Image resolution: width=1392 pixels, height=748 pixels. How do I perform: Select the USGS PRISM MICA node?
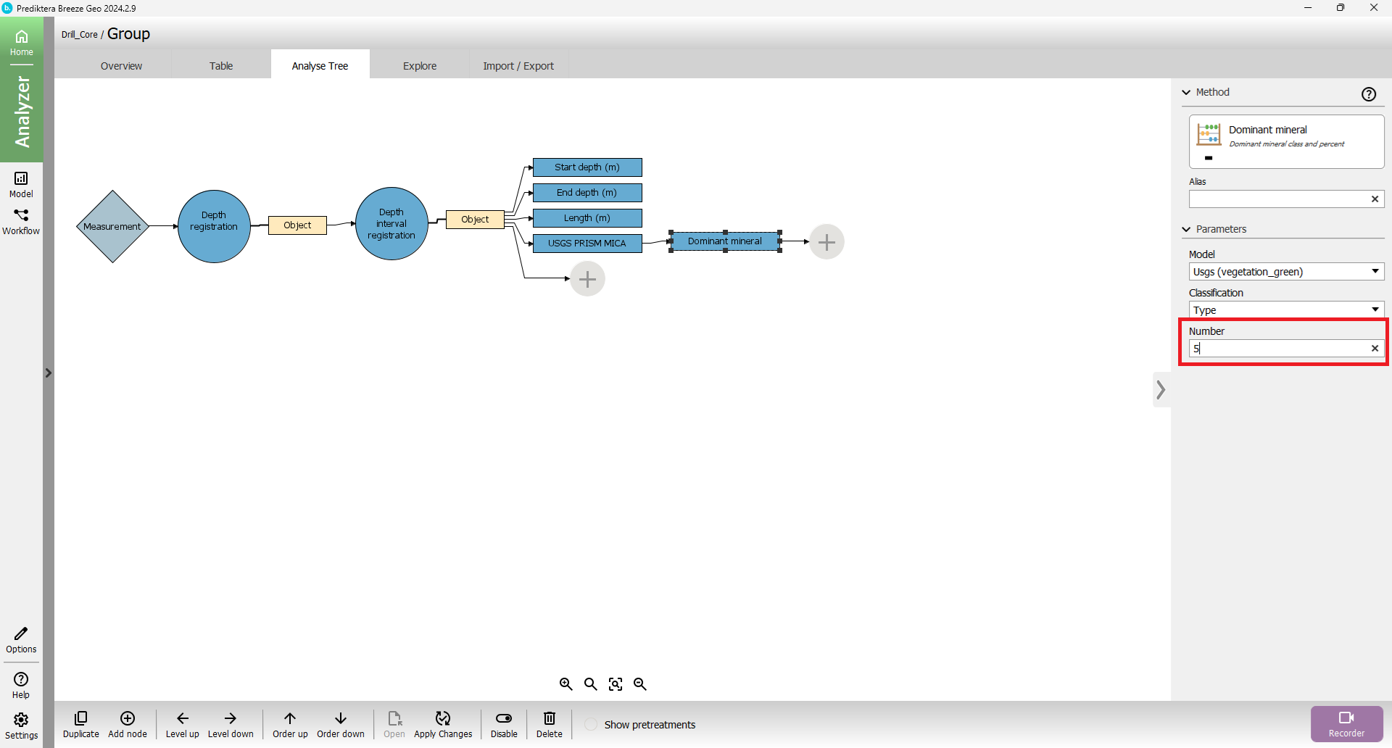point(587,244)
